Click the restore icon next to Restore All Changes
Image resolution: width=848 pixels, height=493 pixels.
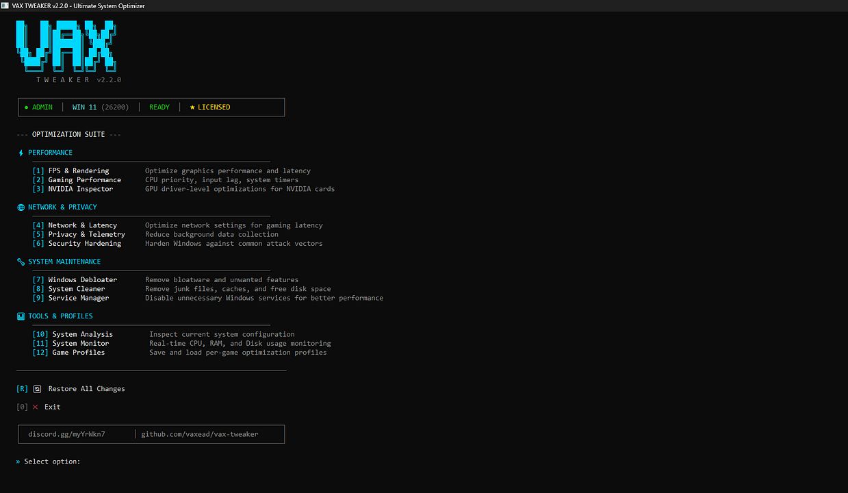pyautogui.click(x=38, y=389)
